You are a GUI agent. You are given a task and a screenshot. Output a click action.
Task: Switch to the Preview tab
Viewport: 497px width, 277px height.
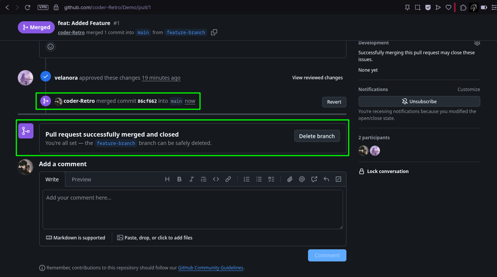click(x=81, y=179)
